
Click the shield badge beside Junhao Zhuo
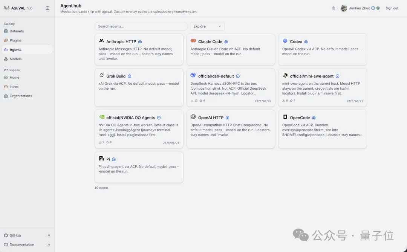click(378, 8)
